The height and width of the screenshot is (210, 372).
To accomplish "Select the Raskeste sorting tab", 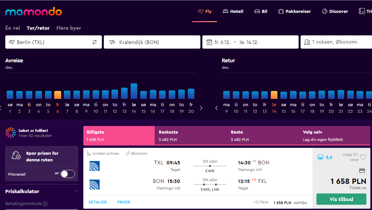I will pyautogui.click(x=191, y=136).
